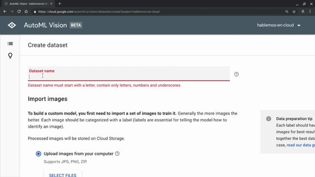This screenshot has height=177, width=315.
Task: Click the Data preparation tip info icon
Action: 269,118
